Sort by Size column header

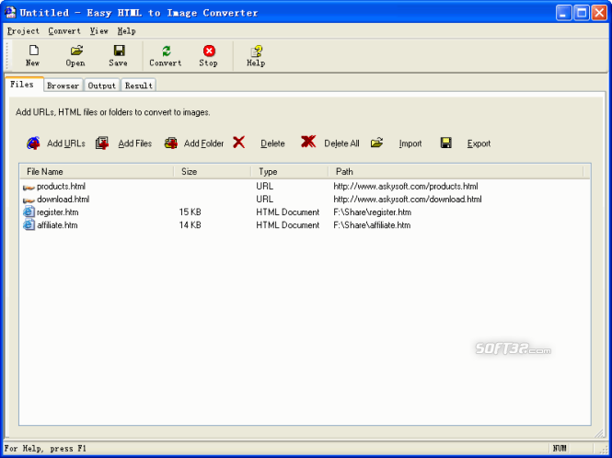213,172
